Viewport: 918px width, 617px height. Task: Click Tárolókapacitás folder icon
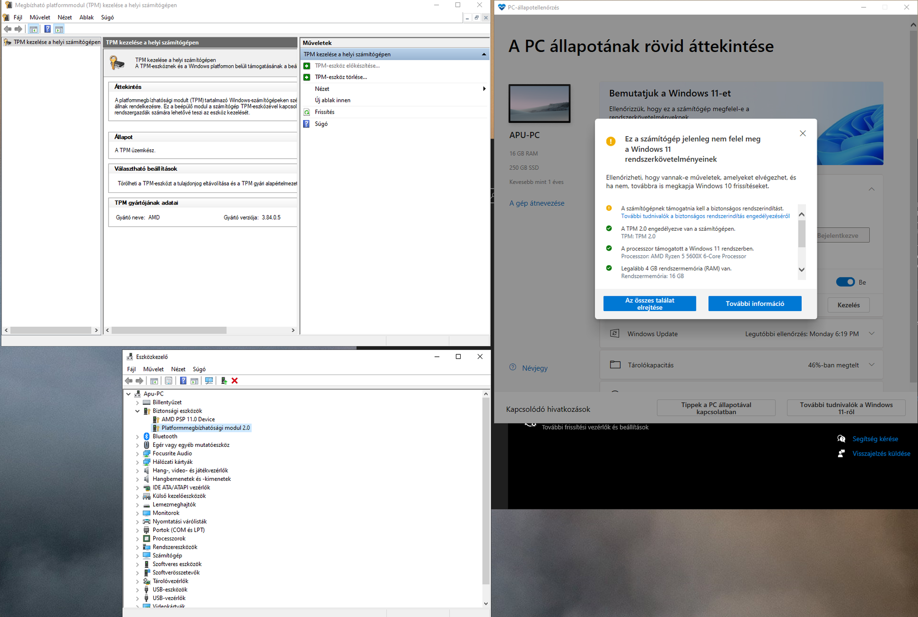click(615, 364)
